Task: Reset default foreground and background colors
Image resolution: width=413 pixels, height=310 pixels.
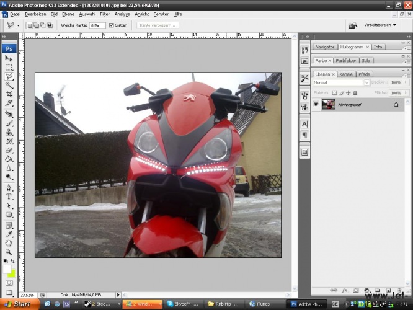Action: click(x=5, y=261)
